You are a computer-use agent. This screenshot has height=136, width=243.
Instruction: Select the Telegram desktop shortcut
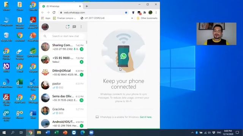point(33,68)
